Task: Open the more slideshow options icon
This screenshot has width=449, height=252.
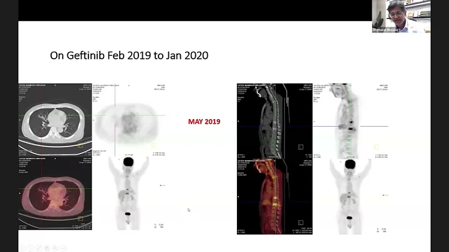Action: pyautogui.click(x=64, y=248)
